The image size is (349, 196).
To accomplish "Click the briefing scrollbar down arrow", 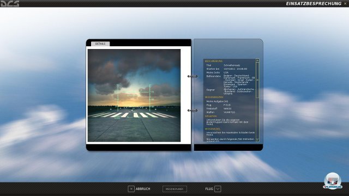I will [x=257, y=140].
